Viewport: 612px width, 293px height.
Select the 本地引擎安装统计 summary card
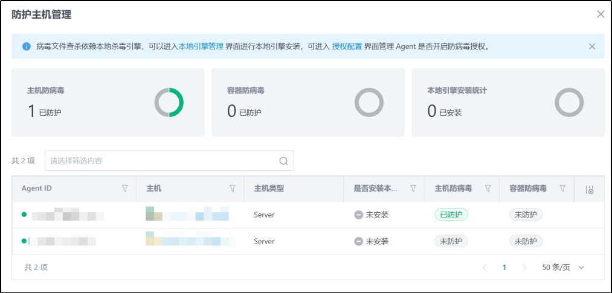click(507, 102)
